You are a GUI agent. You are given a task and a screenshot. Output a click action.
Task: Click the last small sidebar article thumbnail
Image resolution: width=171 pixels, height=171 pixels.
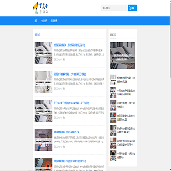point(113,156)
